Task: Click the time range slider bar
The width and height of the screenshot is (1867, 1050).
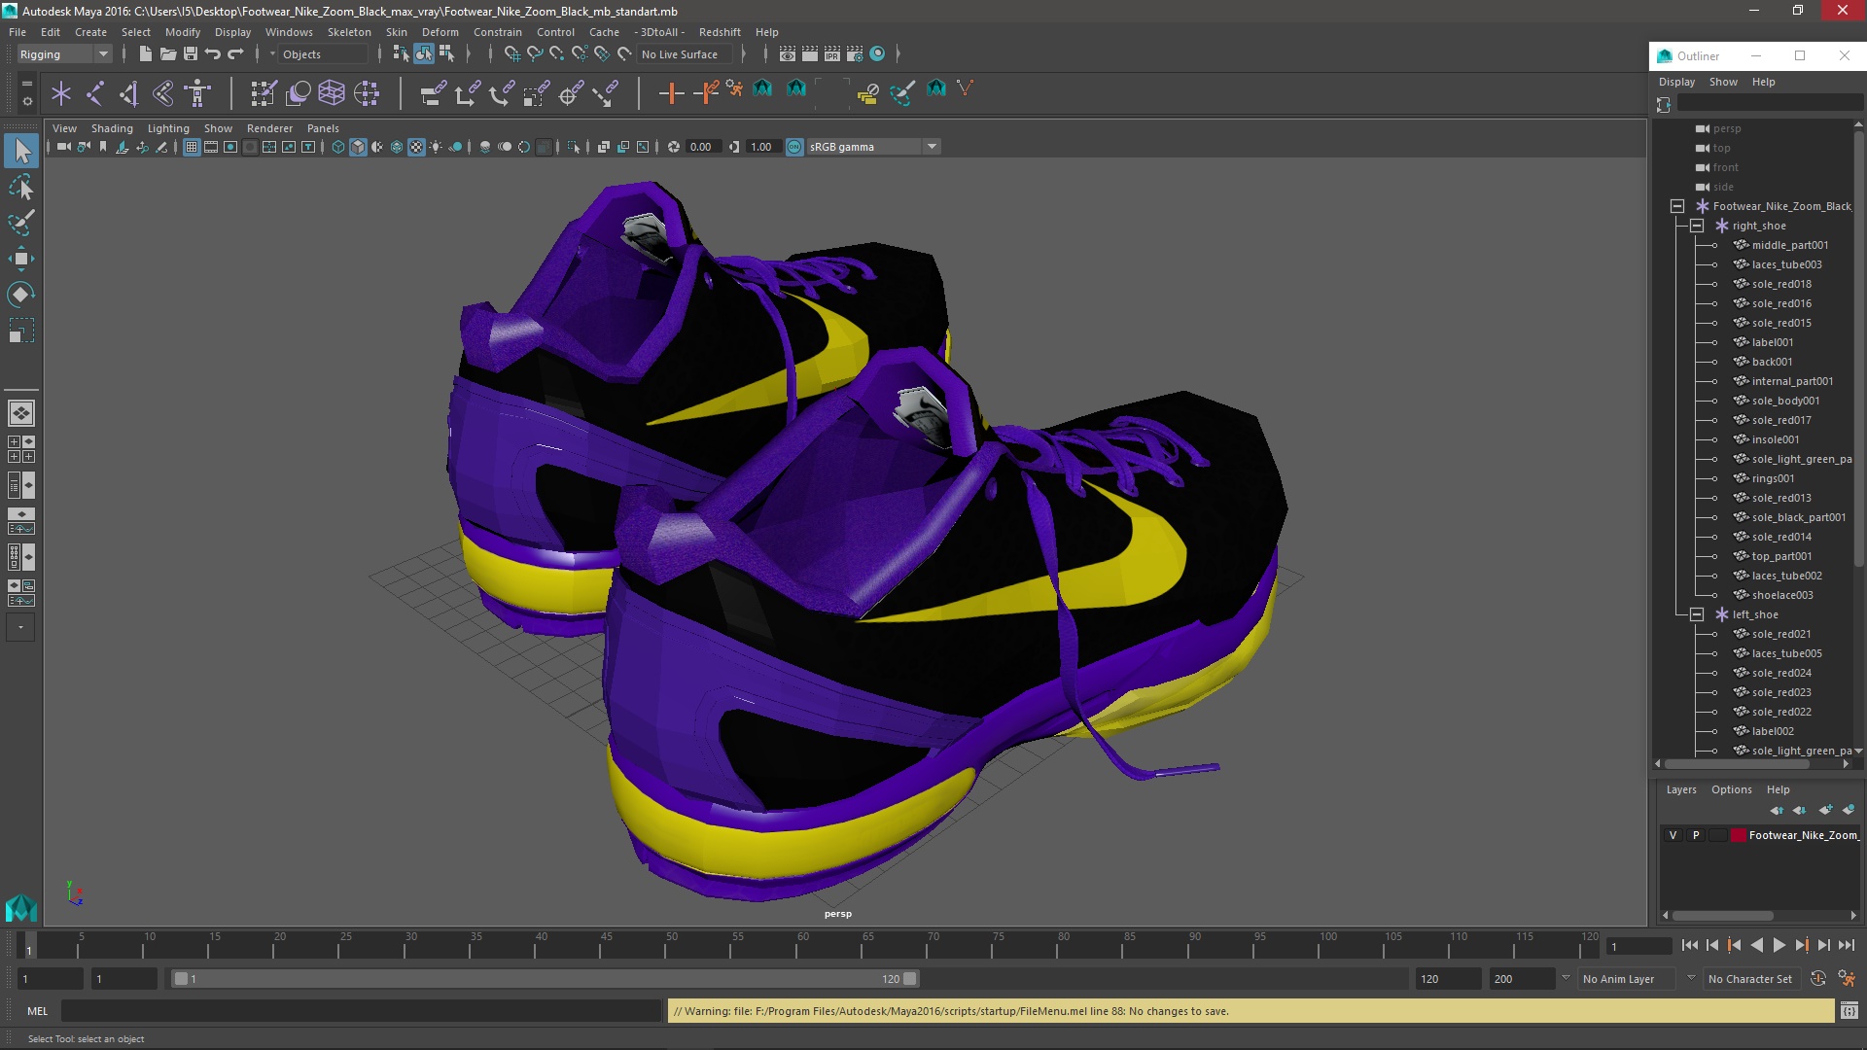Action: click(545, 979)
